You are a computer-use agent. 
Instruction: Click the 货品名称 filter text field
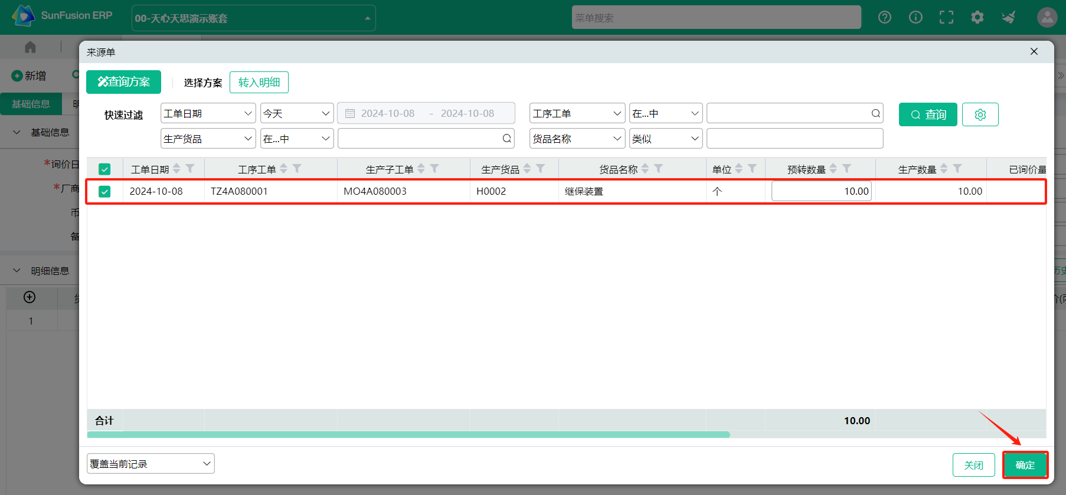tap(795, 139)
